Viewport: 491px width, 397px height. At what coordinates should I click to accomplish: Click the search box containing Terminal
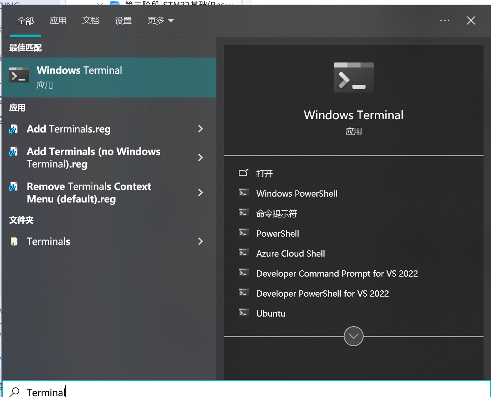pyautogui.click(x=246, y=390)
